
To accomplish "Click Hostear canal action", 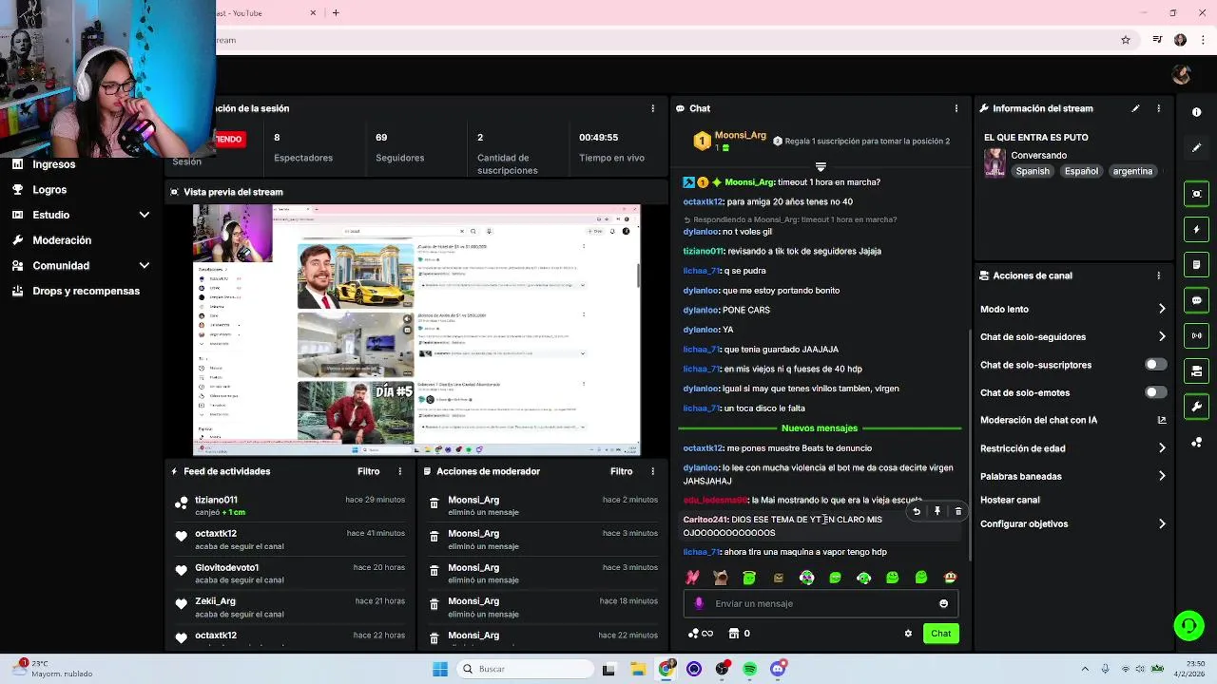I will pos(1010,500).
